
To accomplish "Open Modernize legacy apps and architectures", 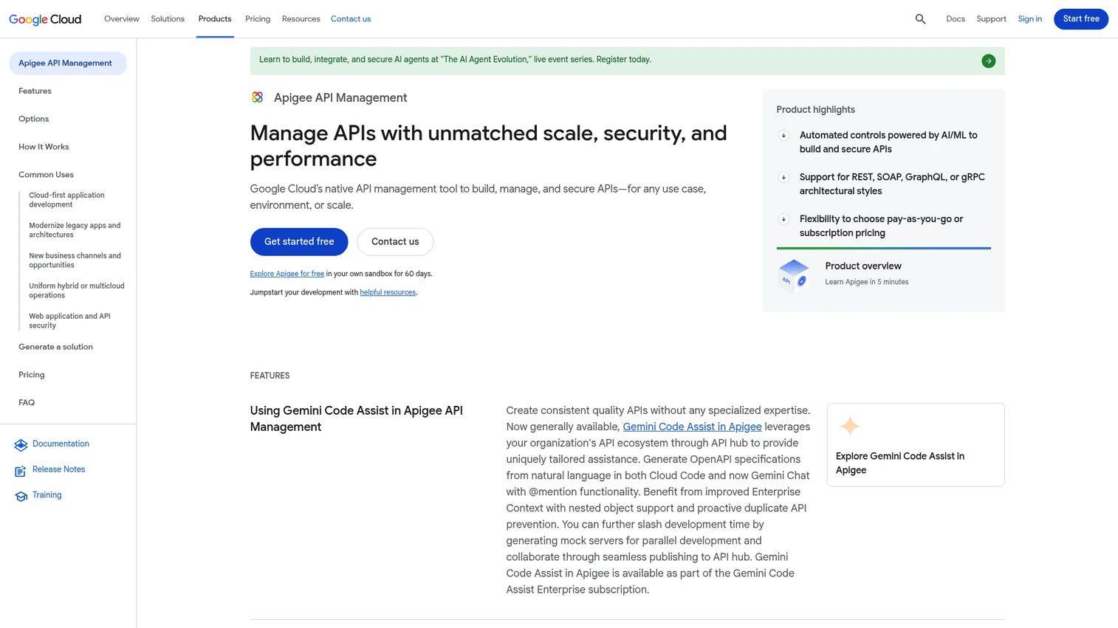I will (x=75, y=230).
